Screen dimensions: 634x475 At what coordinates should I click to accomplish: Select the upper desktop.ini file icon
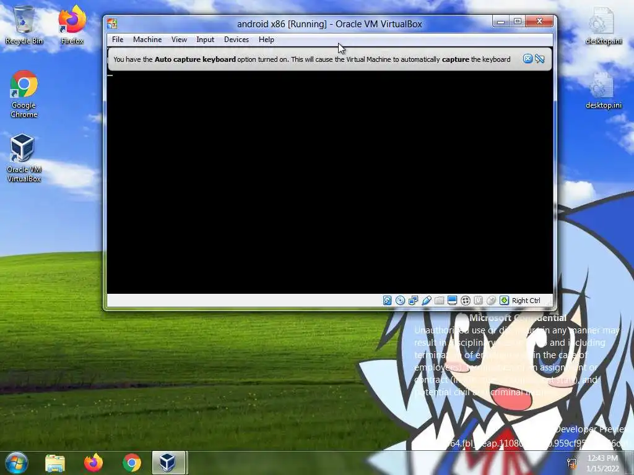(x=603, y=25)
